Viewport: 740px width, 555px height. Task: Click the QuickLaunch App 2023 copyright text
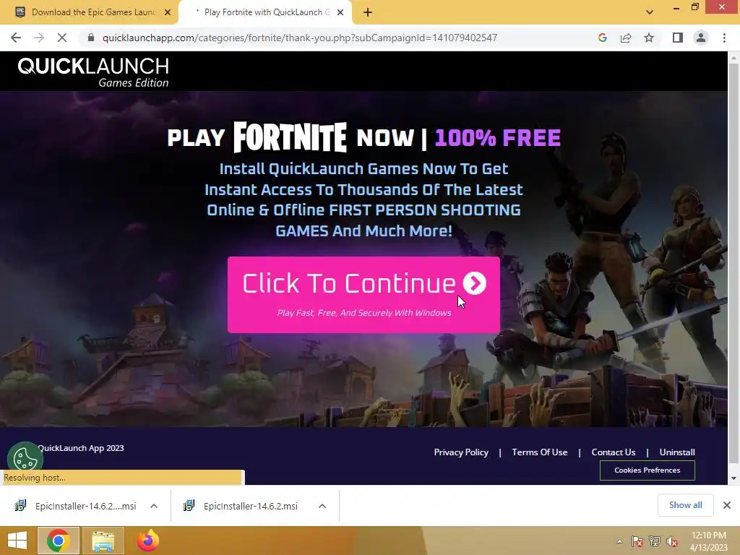[81, 448]
